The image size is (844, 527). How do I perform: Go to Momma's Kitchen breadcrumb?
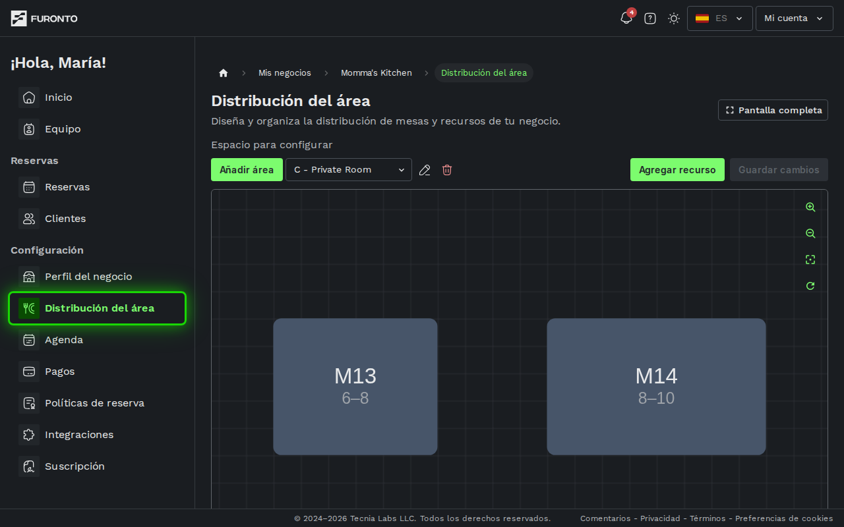(377, 73)
